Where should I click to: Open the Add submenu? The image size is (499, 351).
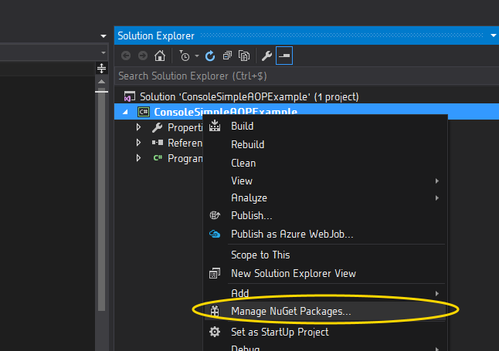tap(325, 293)
